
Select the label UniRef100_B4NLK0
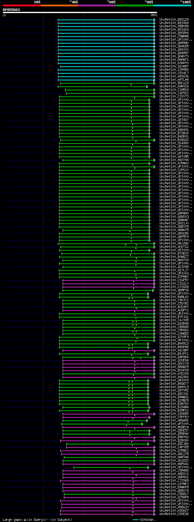[x=174, y=297]
